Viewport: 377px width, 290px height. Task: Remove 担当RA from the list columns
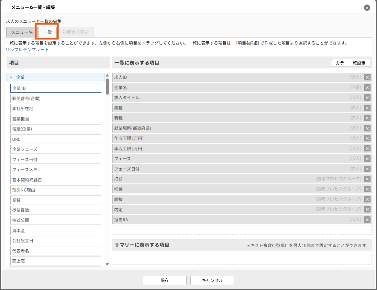click(x=367, y=220)
